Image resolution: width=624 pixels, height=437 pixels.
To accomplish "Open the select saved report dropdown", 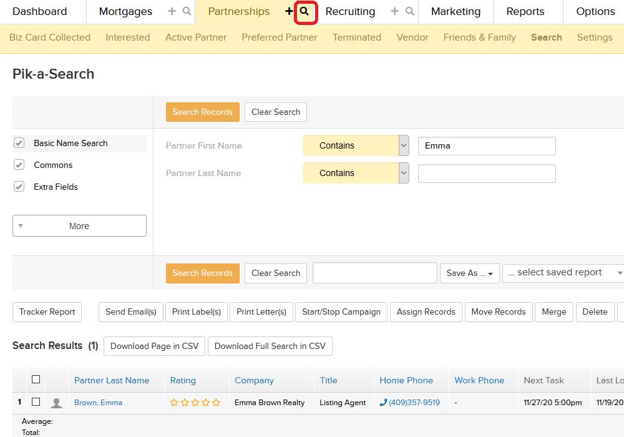I will pyautogui.click(x=563, y=273).
